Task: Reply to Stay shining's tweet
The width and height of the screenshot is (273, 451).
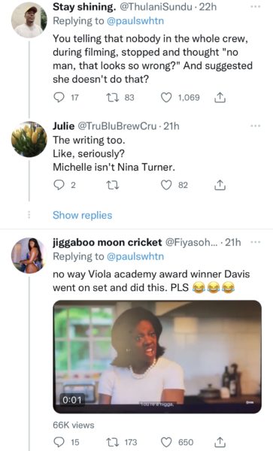Action: point(59,98)
